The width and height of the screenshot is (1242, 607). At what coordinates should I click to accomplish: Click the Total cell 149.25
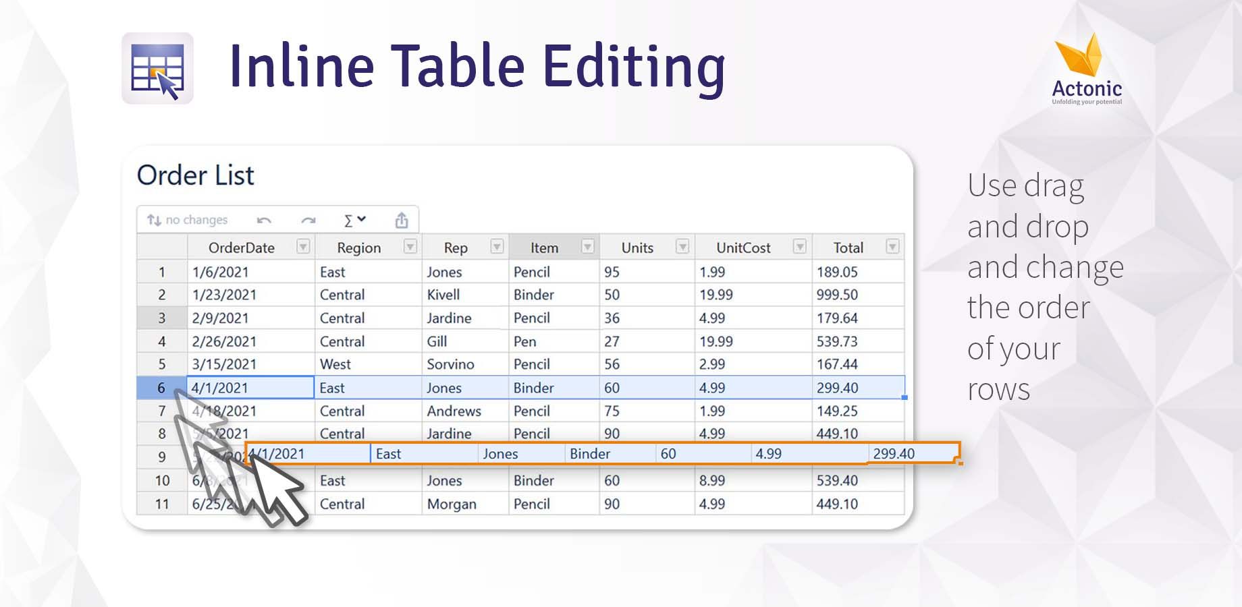pos(858,411)
